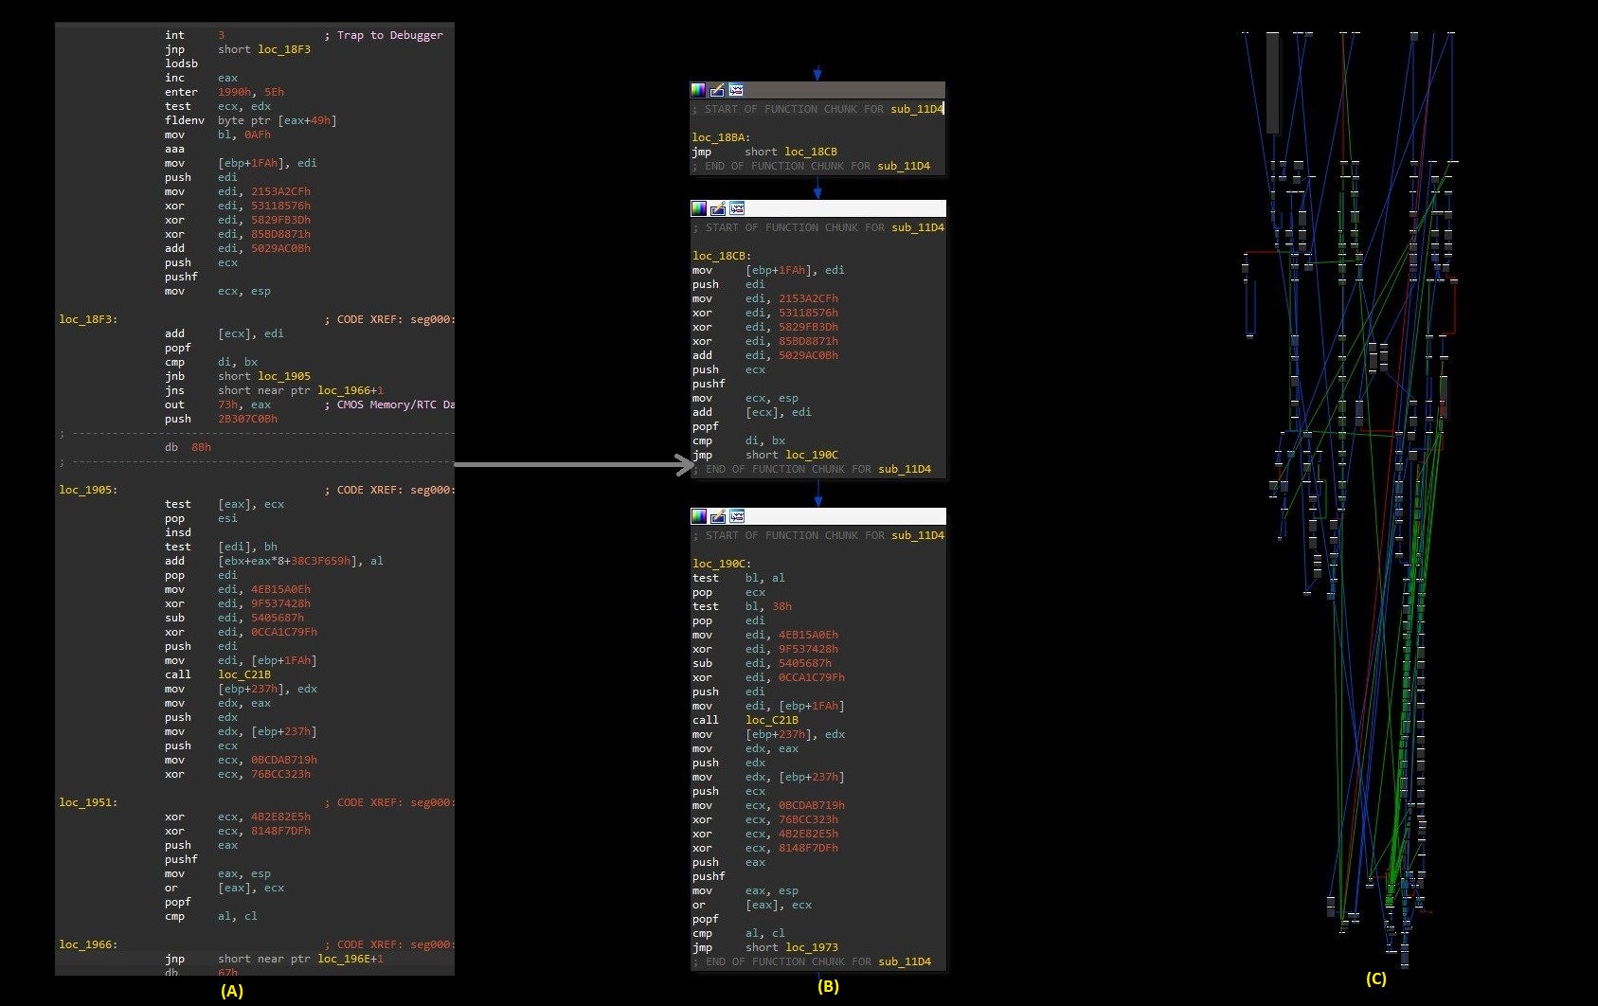The image size is (1598, 1006).
Task: Select the 'fldenv byte ptr [eax+49h]' line
Action: (x=251, y=120)
